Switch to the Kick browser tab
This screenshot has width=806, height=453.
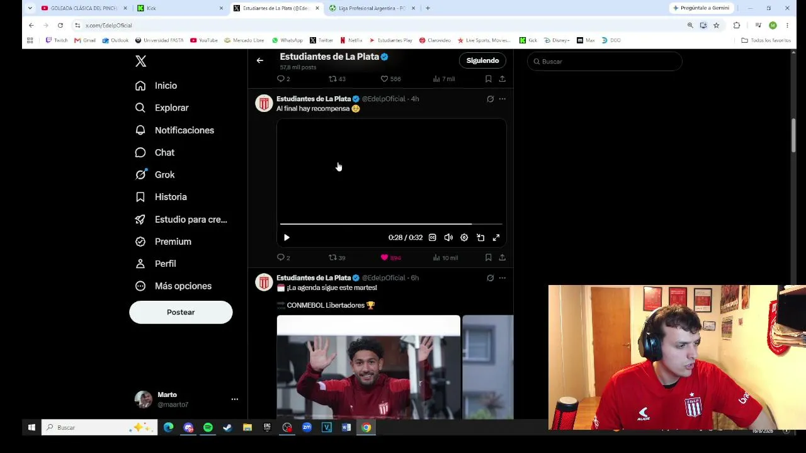pos(179,8)
